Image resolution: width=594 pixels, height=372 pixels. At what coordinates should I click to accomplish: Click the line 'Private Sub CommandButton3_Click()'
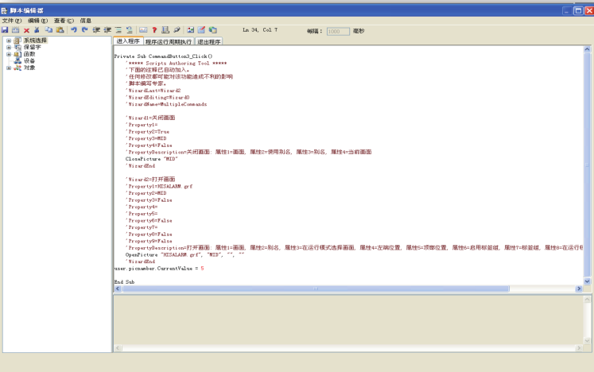point(163,56)
